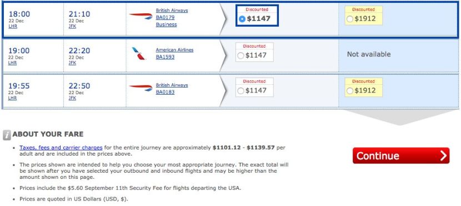Click the JFK airport link for 21:10 arrival
Screen dimensions: 461x206
point(72,26)
